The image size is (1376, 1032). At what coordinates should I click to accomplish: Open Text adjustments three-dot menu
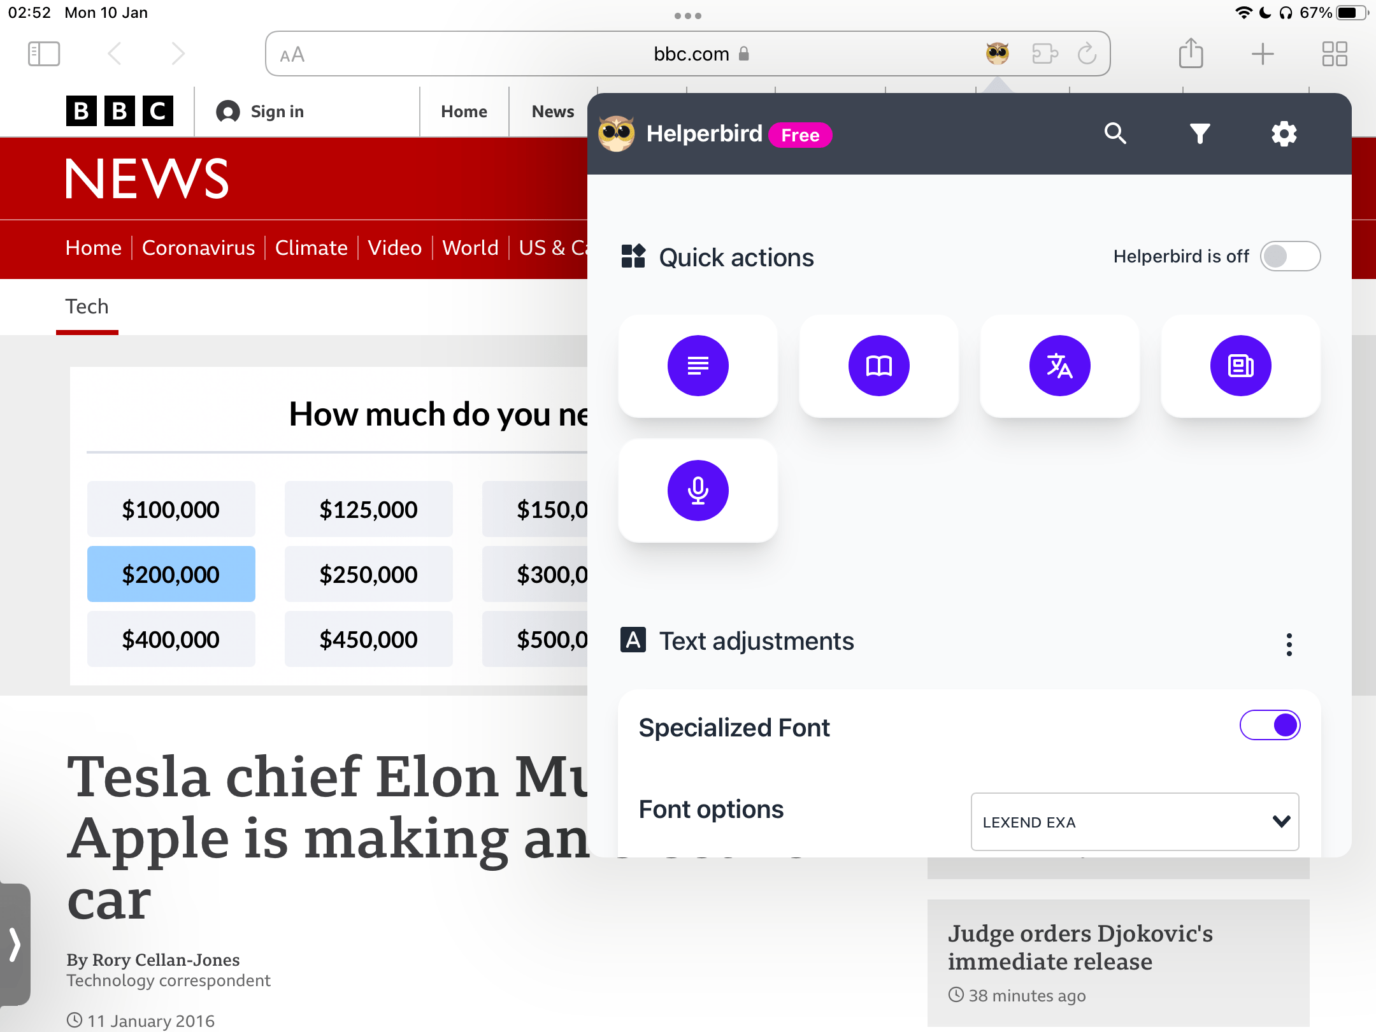pos(1289,644)
